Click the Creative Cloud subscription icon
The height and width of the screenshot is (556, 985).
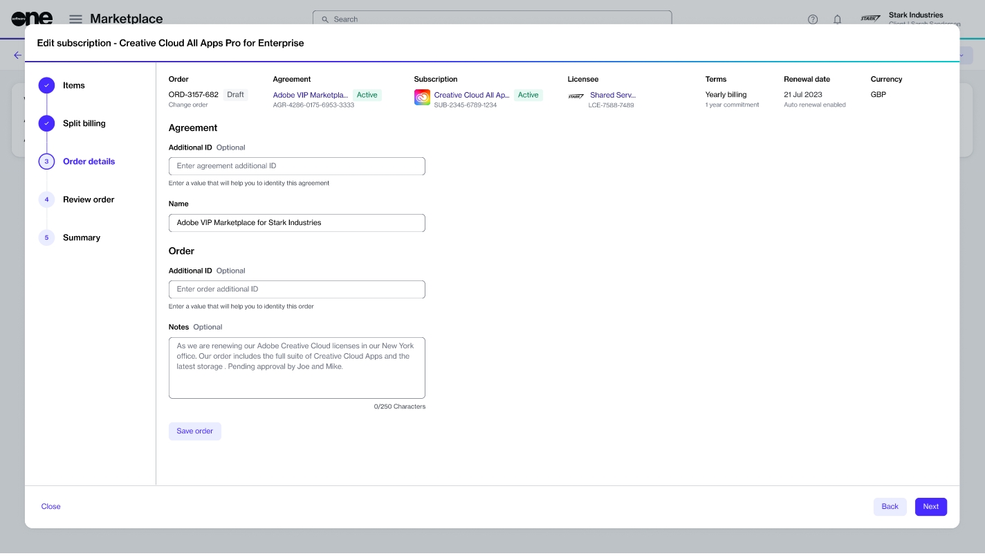pyautogui.click(x=422, y=97)
